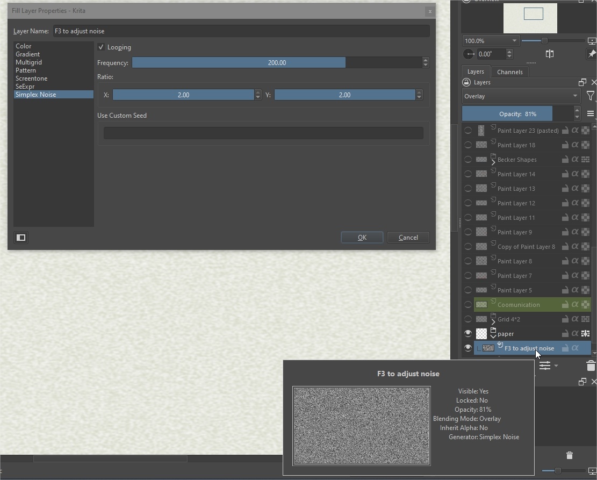Viewport: 597px width, 480px height.
Task: Click the pin icon in Overview docker
Action: pos(592,54)
